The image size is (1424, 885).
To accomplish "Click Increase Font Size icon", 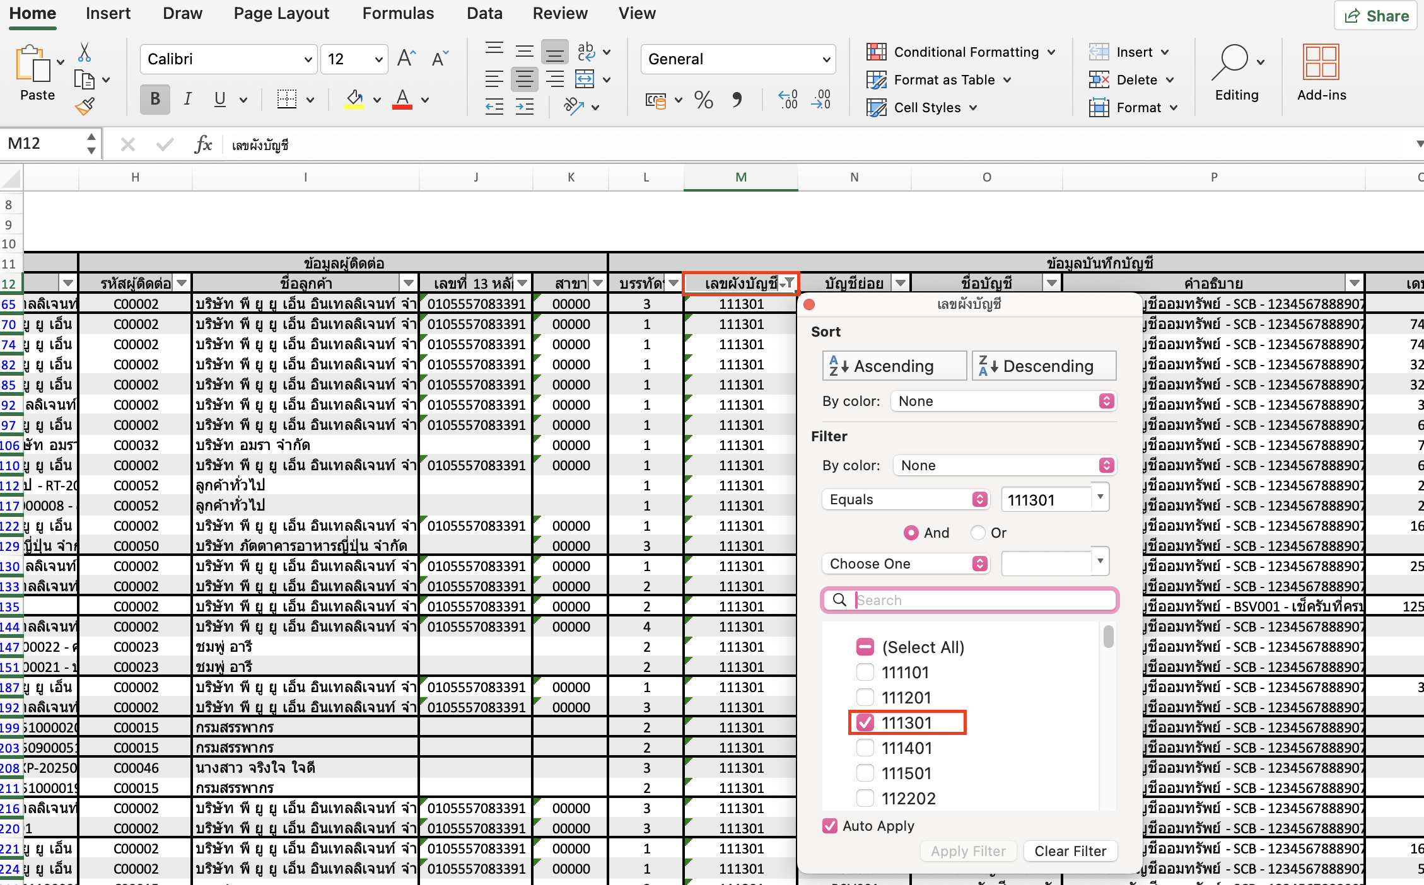I will [406, 59].
